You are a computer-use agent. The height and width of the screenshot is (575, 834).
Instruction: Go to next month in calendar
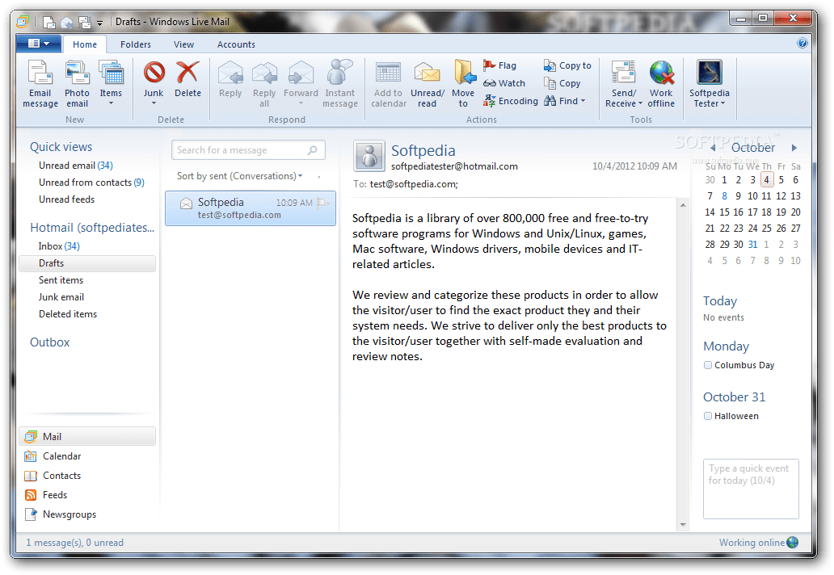[794, 148]
